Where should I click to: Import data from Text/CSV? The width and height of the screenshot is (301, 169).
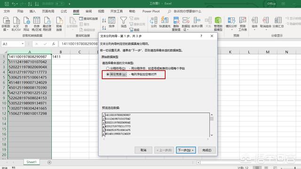[16, 24]
